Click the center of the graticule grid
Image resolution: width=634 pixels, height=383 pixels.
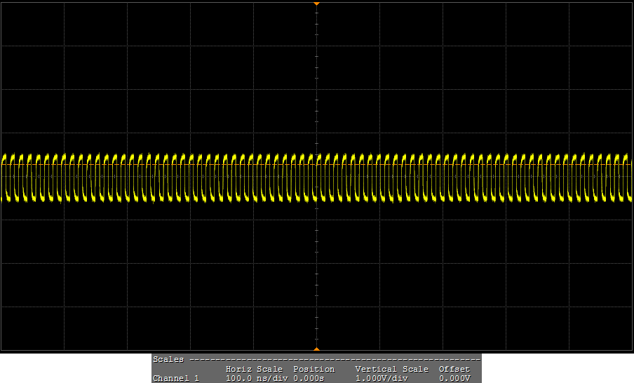point(317,176)
